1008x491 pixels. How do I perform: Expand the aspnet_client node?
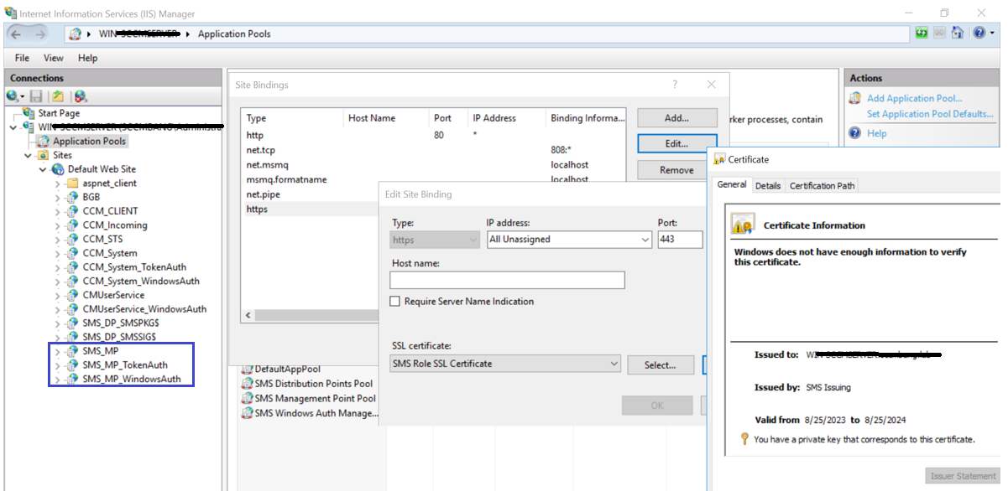pos(58,183)
